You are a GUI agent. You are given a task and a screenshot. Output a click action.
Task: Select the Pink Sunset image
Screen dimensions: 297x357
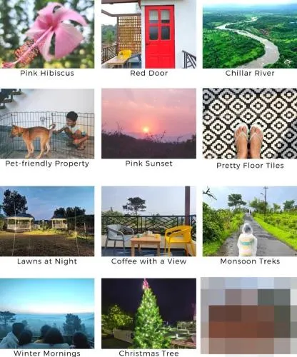coord(148,124)
